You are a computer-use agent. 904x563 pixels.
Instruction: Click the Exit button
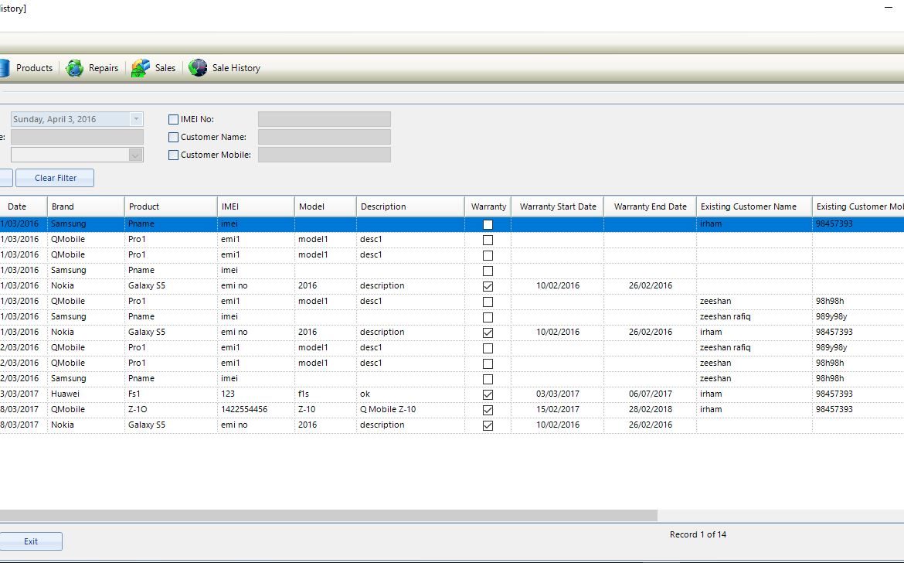tap(31, 541)
